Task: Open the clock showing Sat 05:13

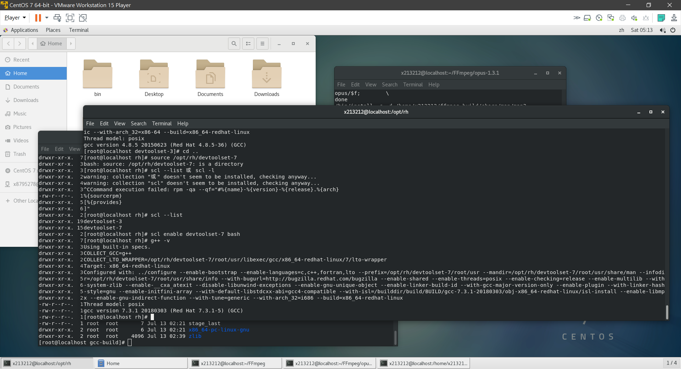Action: (x=642, y=30)
